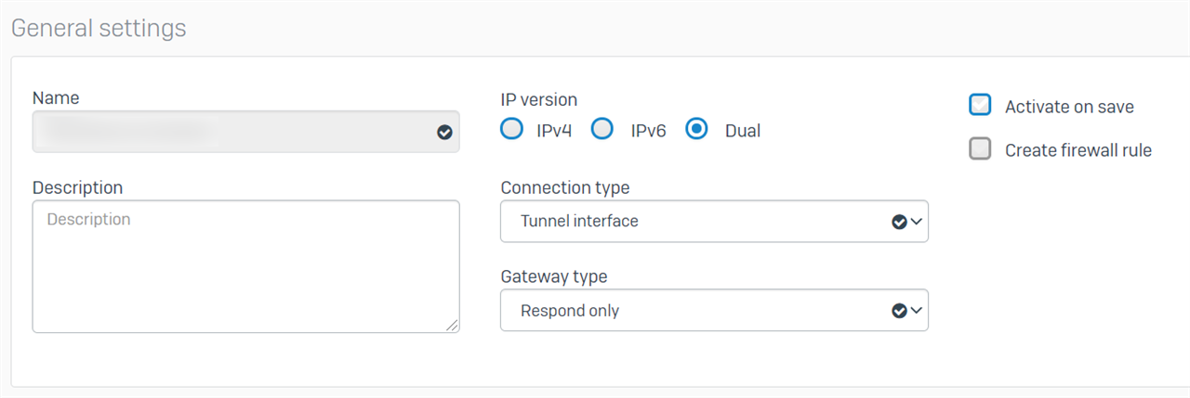Click the checkmark icon in Connection type
This screenshot has width=1190, height=398.
click(898, 222)
